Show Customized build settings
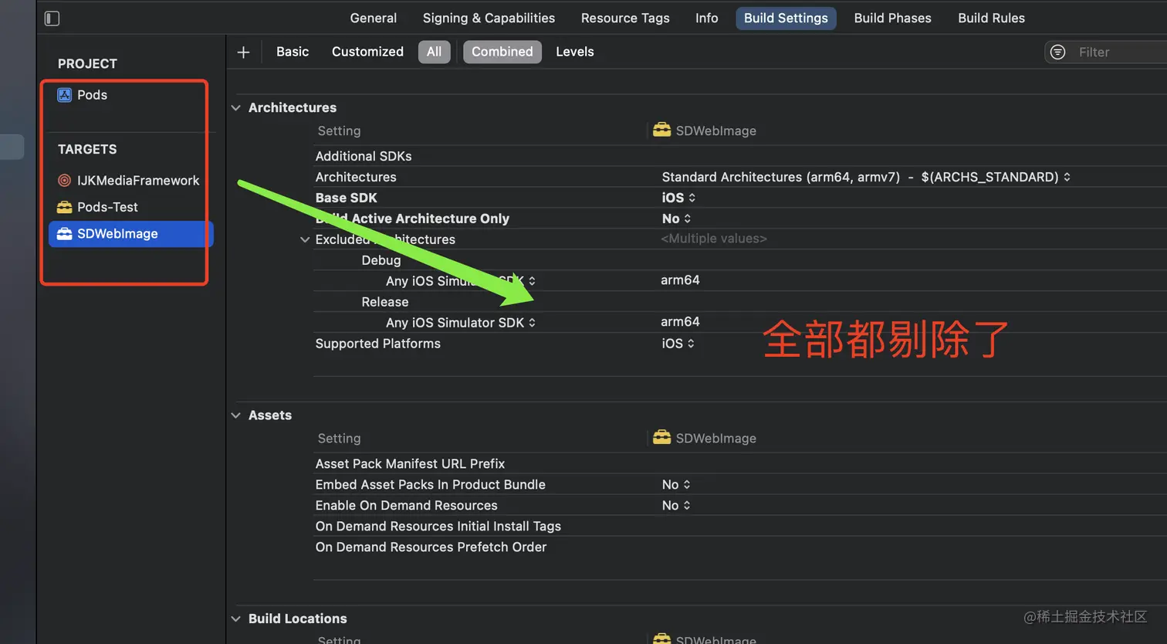This screenshot has width=1167, height=644. [x=367, y=52]
